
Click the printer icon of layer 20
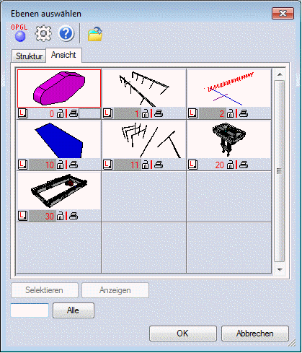244,165
